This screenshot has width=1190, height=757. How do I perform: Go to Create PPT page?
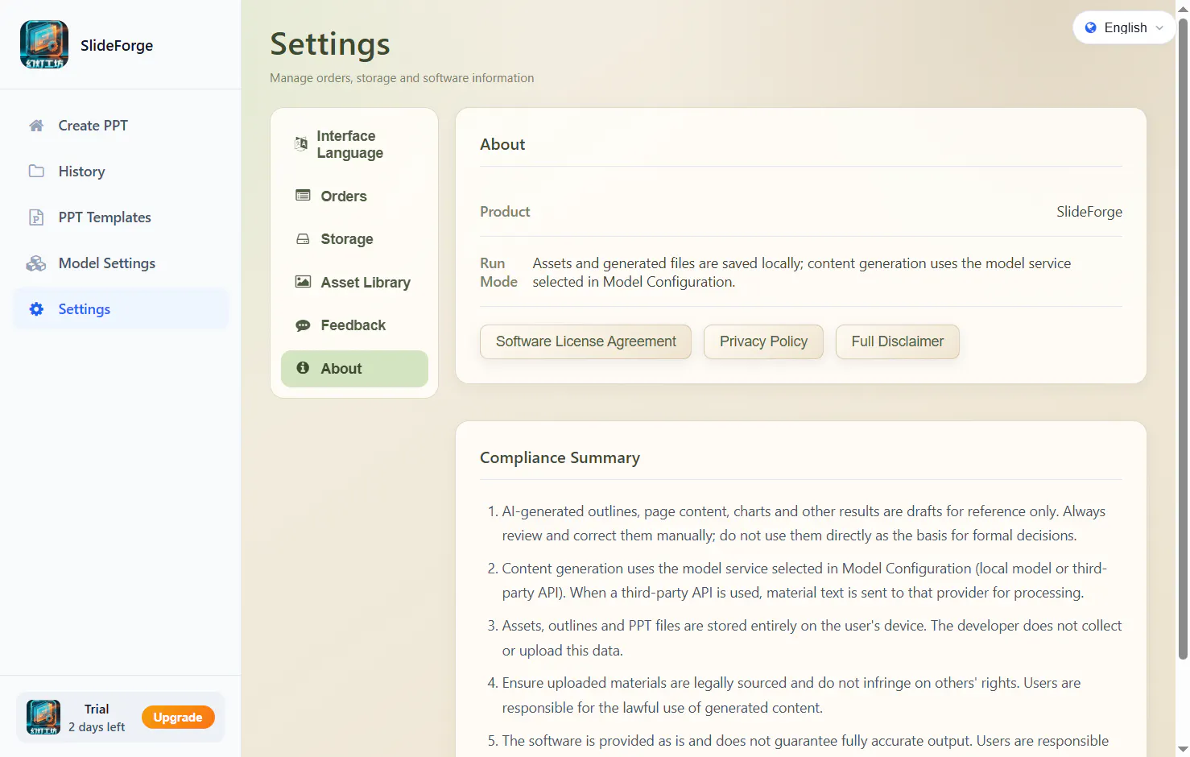coord(121,126)
